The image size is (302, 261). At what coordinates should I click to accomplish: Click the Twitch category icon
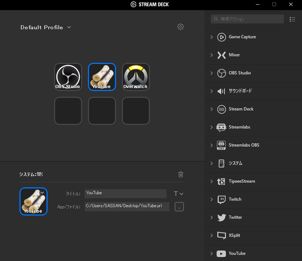tap(222, 200)
